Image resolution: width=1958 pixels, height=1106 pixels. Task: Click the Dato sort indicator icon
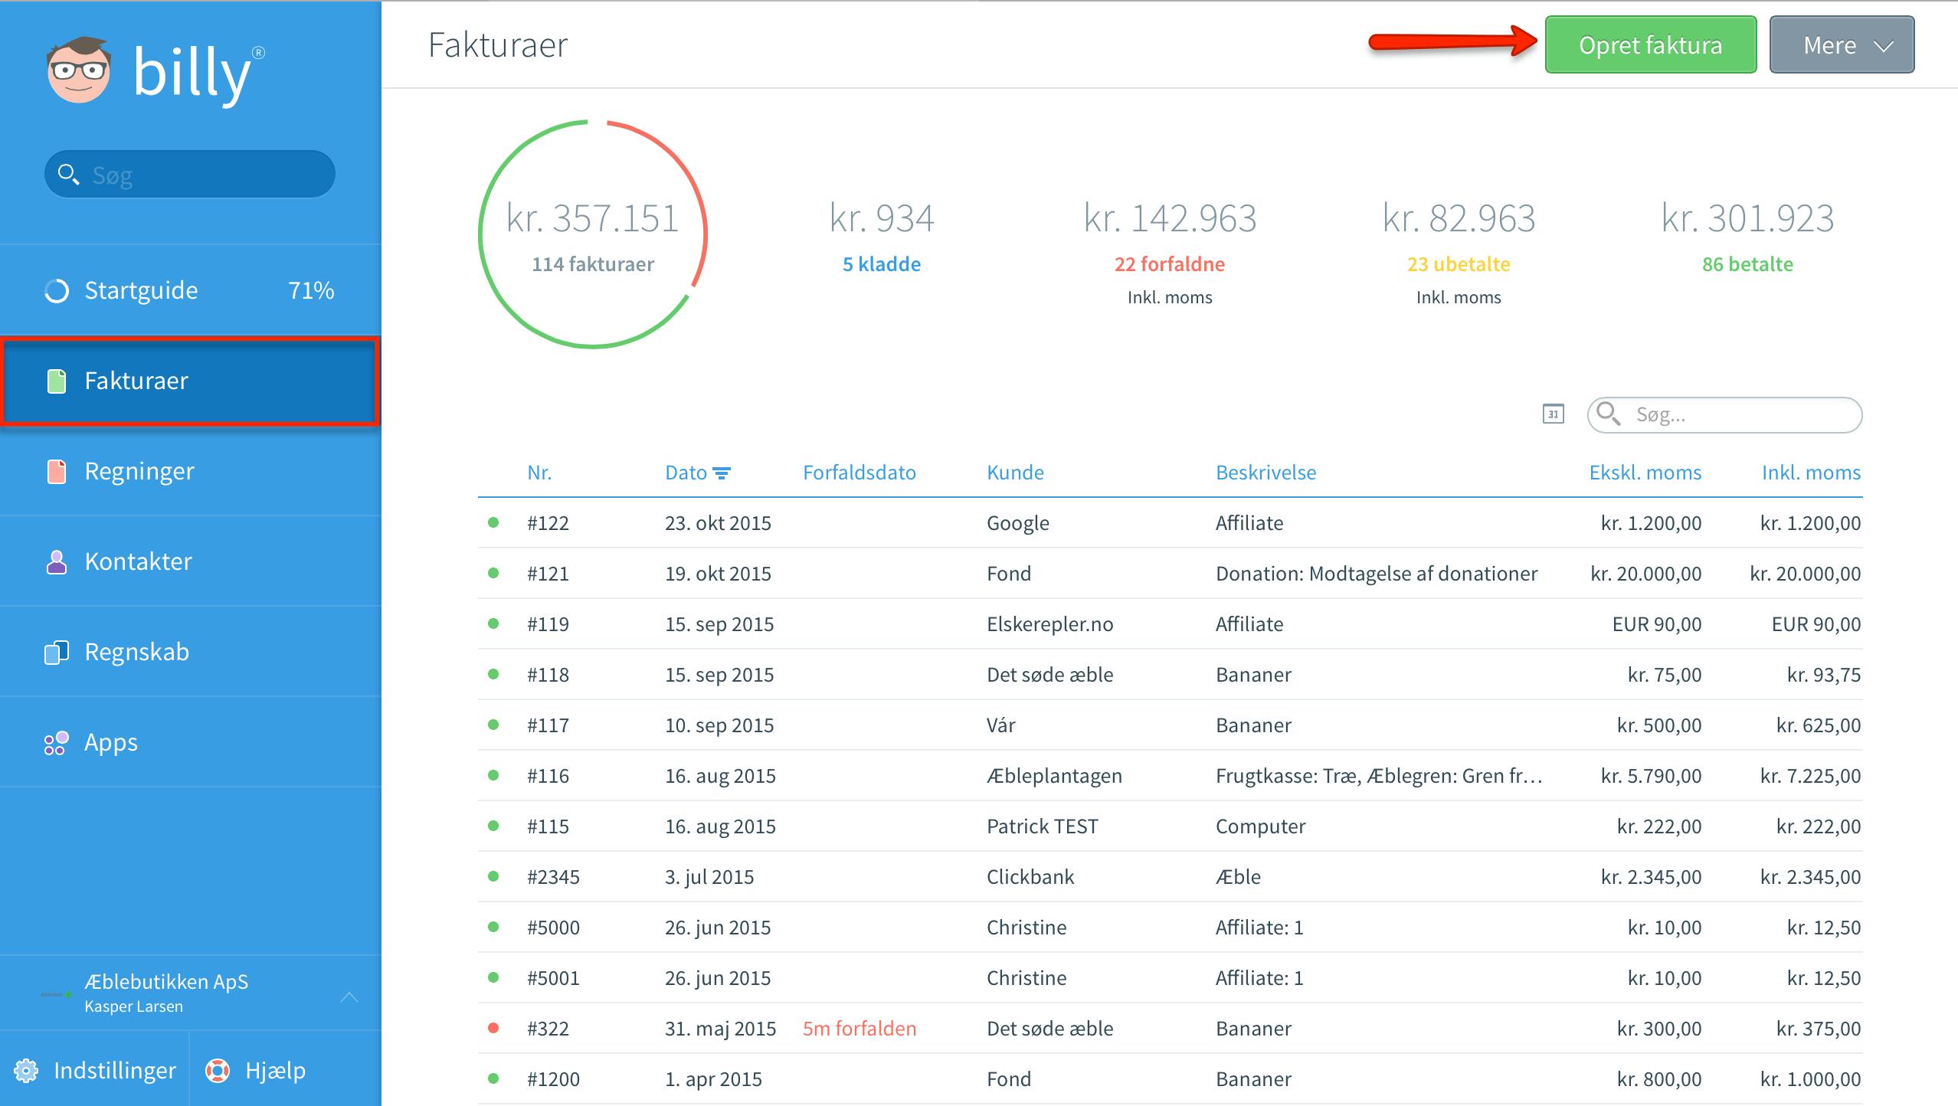(722, 473)
